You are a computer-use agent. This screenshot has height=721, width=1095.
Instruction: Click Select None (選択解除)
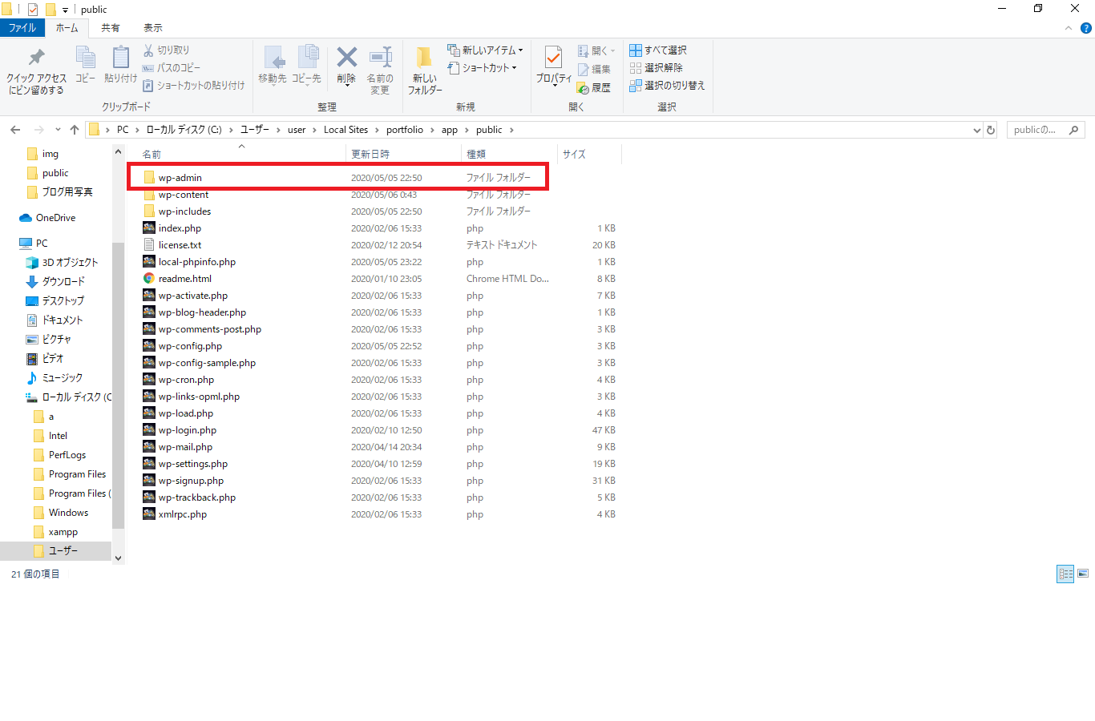point(657,67)
